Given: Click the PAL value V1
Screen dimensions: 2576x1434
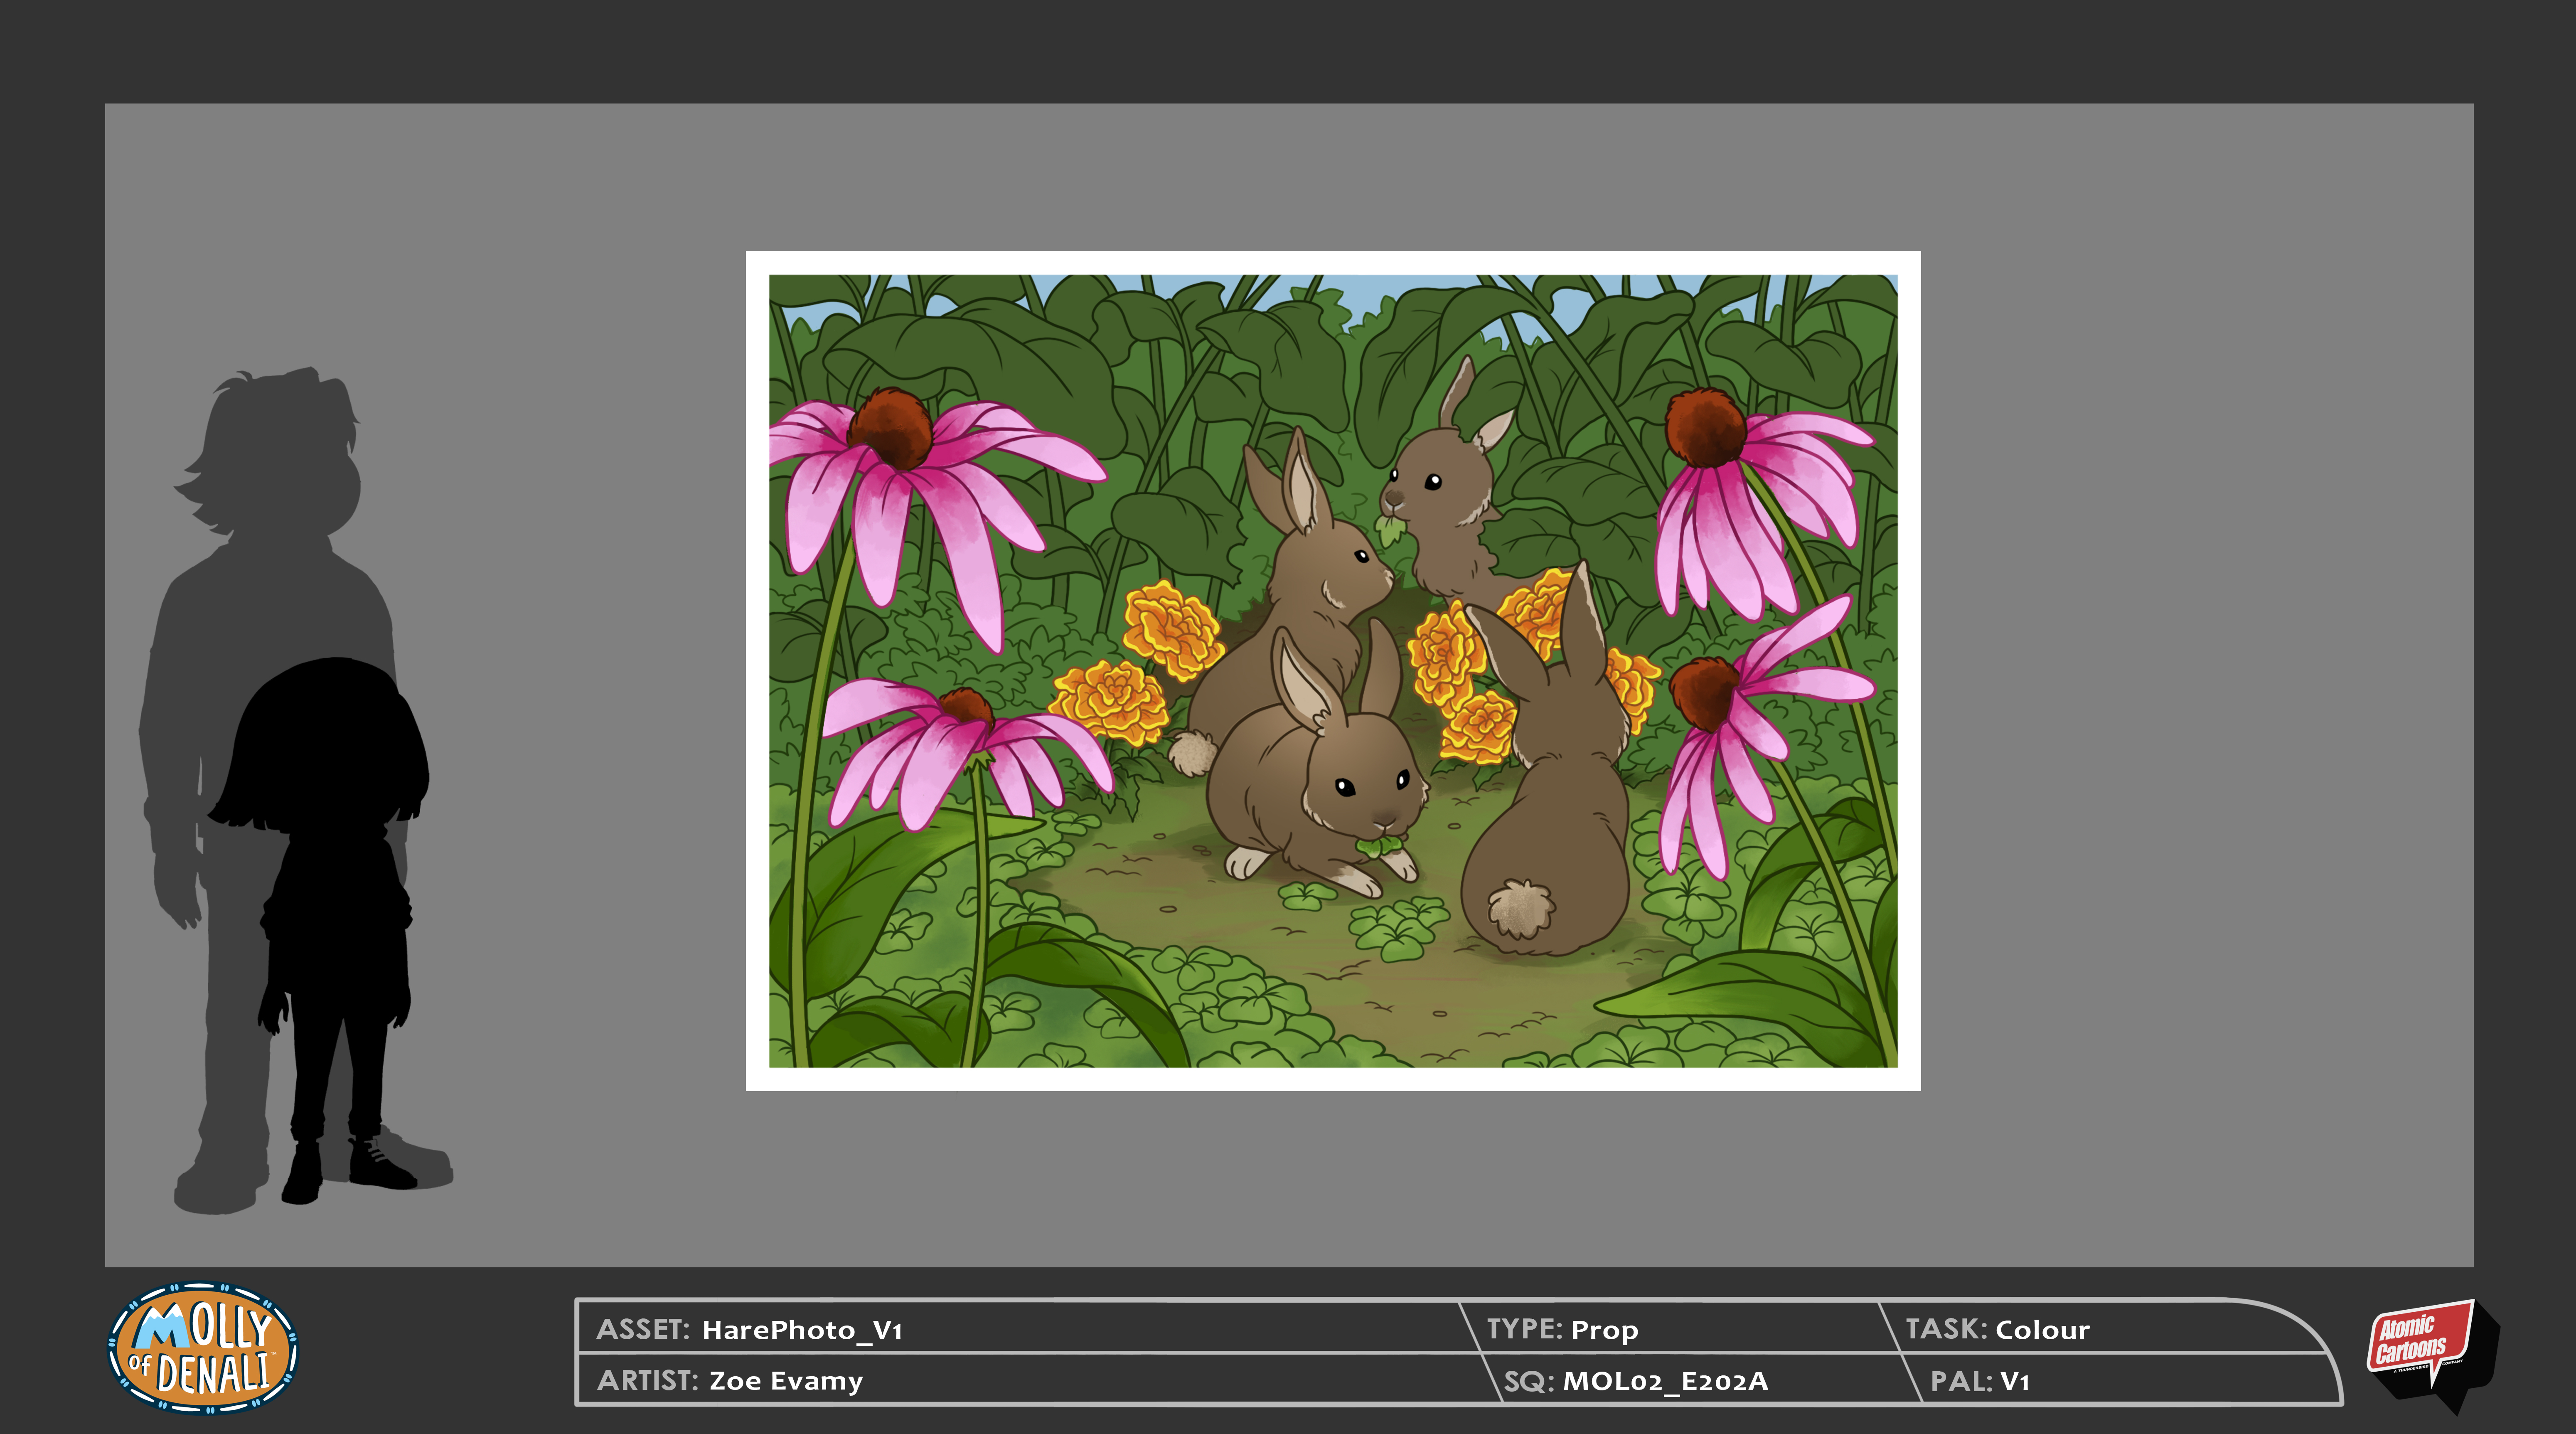Looking at the screenshot, I should point(2014,1381).
